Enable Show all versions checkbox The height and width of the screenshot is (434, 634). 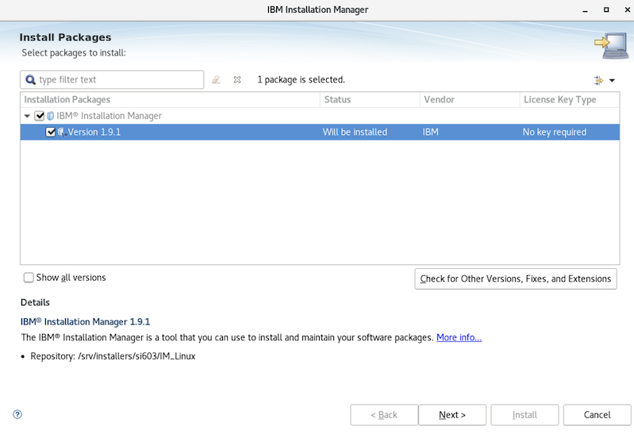click(29, 278)
